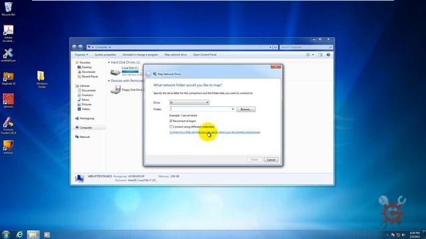
Task: Click the Explorer forward navigation arrow
Action: (81, 47)
